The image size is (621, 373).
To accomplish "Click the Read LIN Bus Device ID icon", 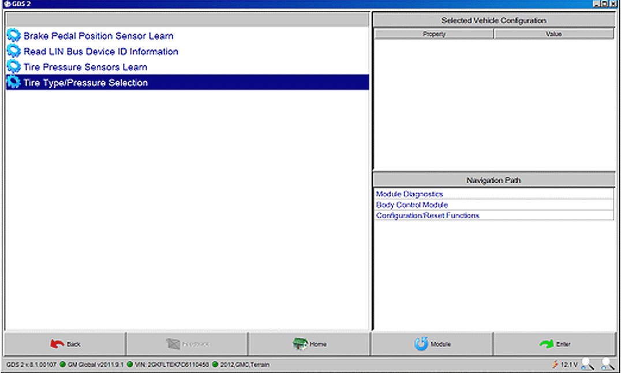I will 14,51.
